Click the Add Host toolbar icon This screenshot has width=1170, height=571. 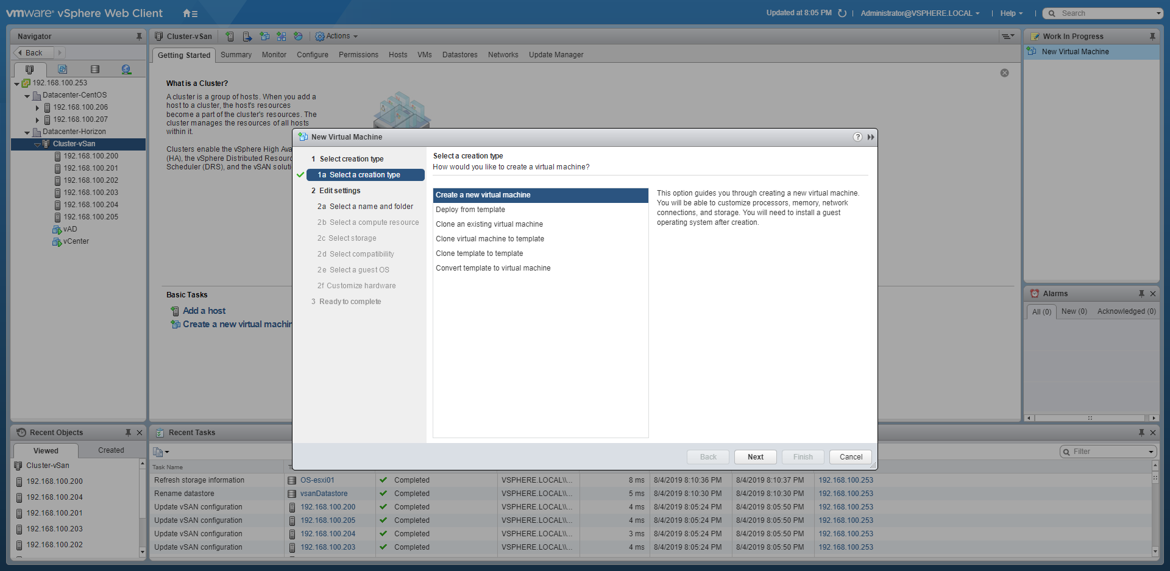[230, 37]
